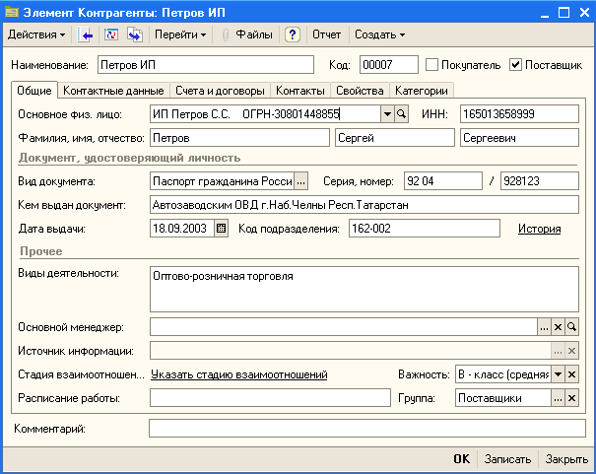
Task: Expand the Основное физ. лицо dropdown arrow
Action: [x=387, y=114]
